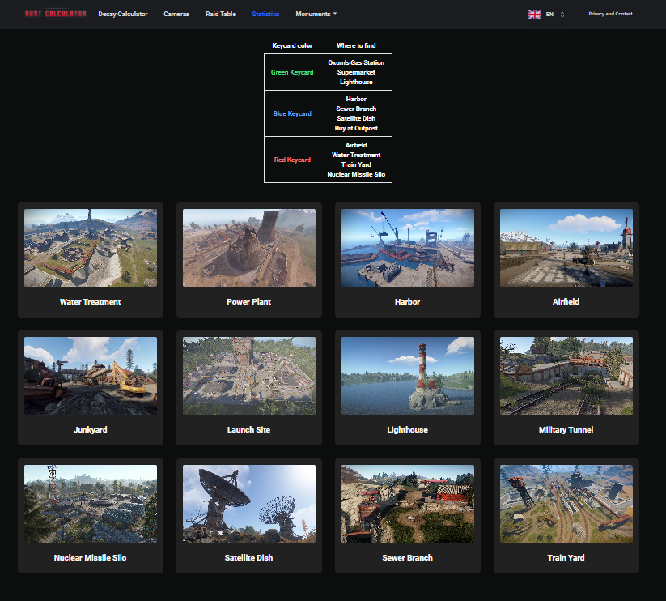The height and width of the screenshot is (601, 666).
Task: Click the Water Treatment thumbnail image
Action: 91,248
